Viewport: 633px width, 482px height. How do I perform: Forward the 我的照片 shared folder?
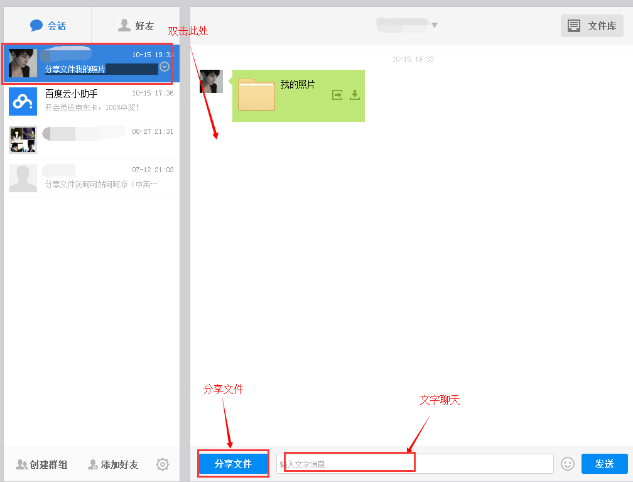click(337, 95)
